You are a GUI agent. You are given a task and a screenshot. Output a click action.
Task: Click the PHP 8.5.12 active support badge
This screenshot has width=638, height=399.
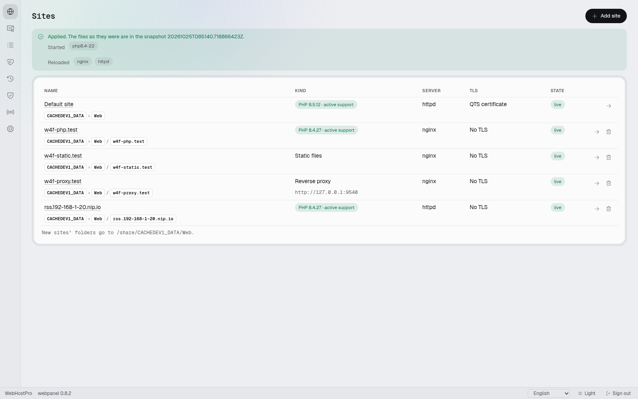tap(326, 105)
